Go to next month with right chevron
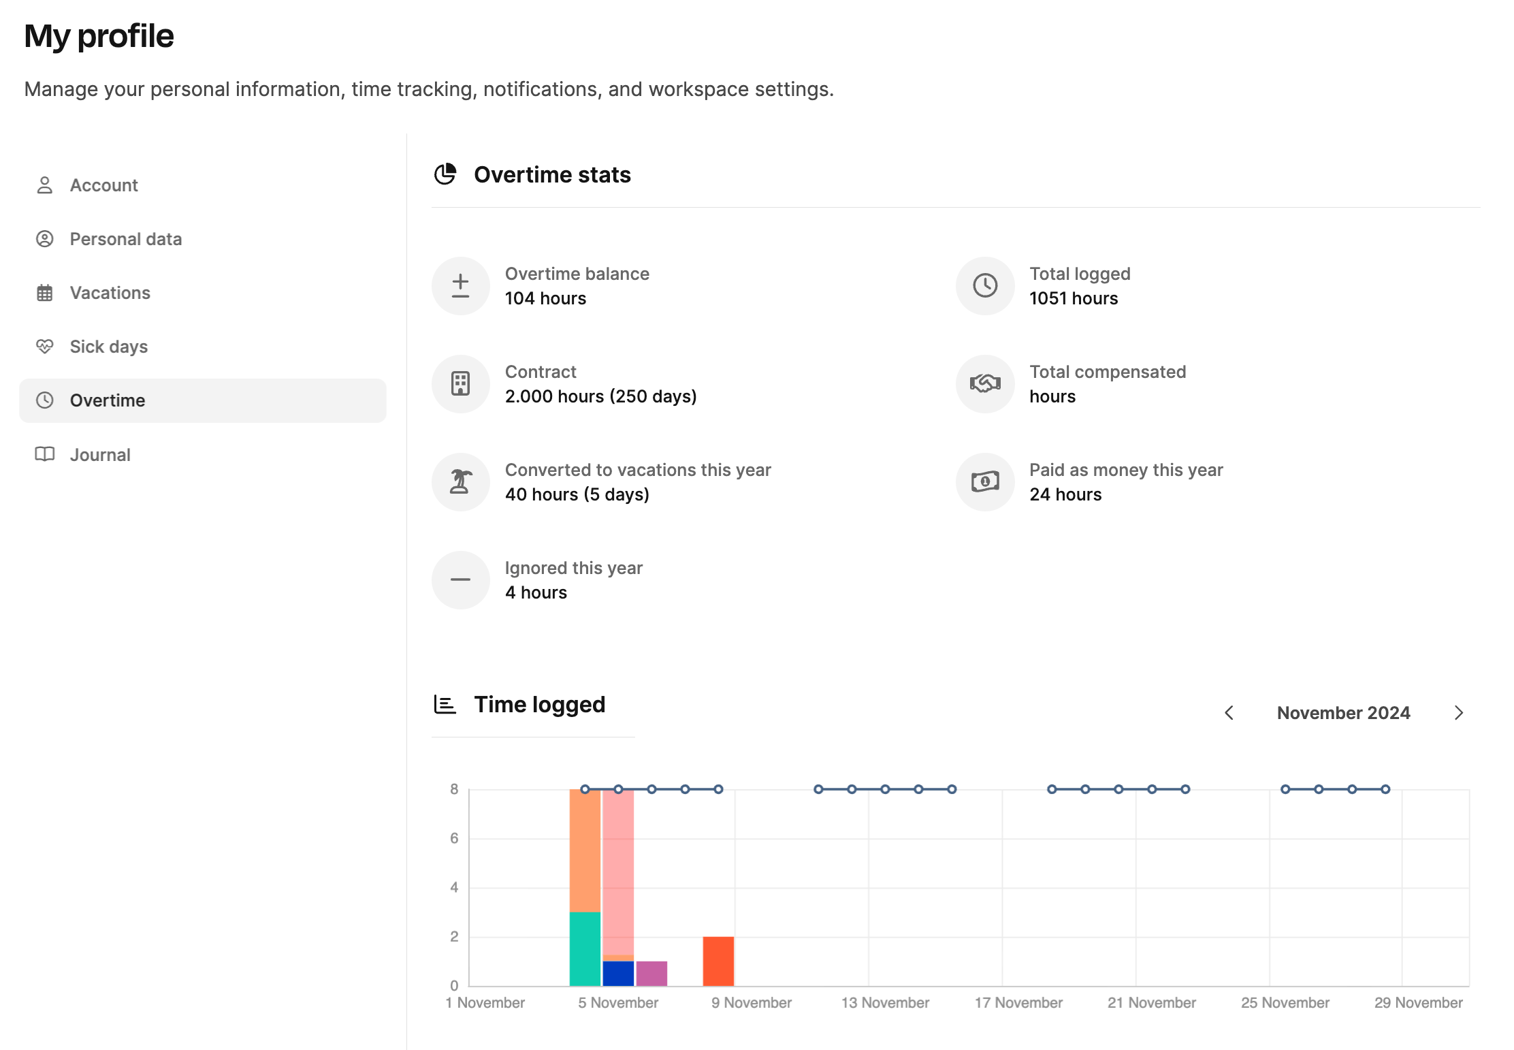 point(1458,713)
